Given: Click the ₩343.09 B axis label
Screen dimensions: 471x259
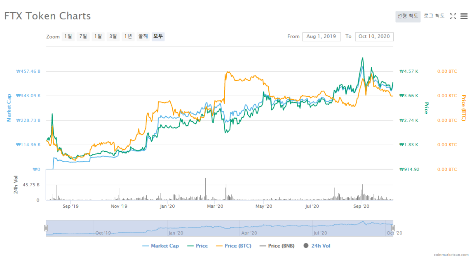Looking at the screenshot, I should [28, 96].
